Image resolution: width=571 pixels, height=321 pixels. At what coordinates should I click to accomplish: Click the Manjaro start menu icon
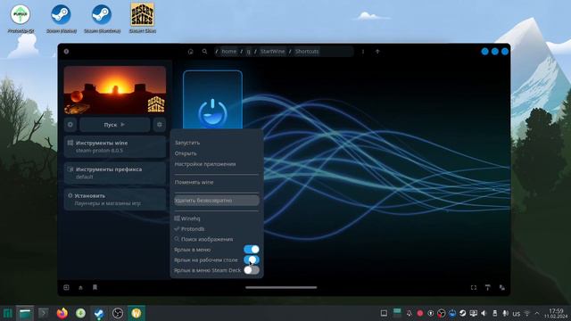[8, 313]
